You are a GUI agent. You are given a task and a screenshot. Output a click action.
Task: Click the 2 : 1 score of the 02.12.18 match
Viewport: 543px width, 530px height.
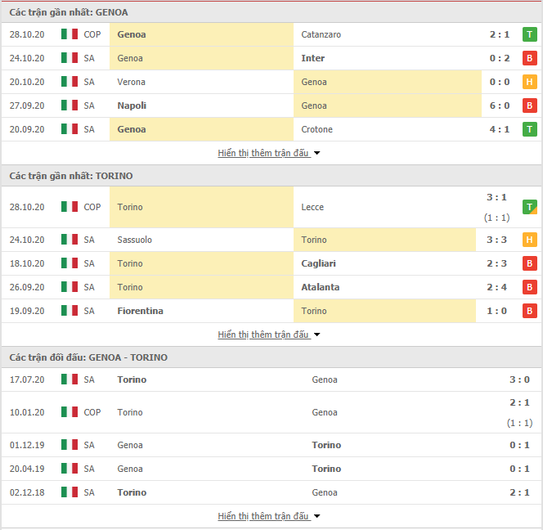519,492
